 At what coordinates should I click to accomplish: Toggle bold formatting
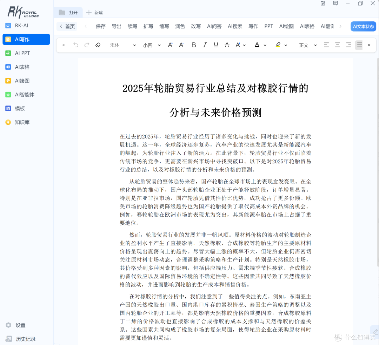(x=194, y=45)
